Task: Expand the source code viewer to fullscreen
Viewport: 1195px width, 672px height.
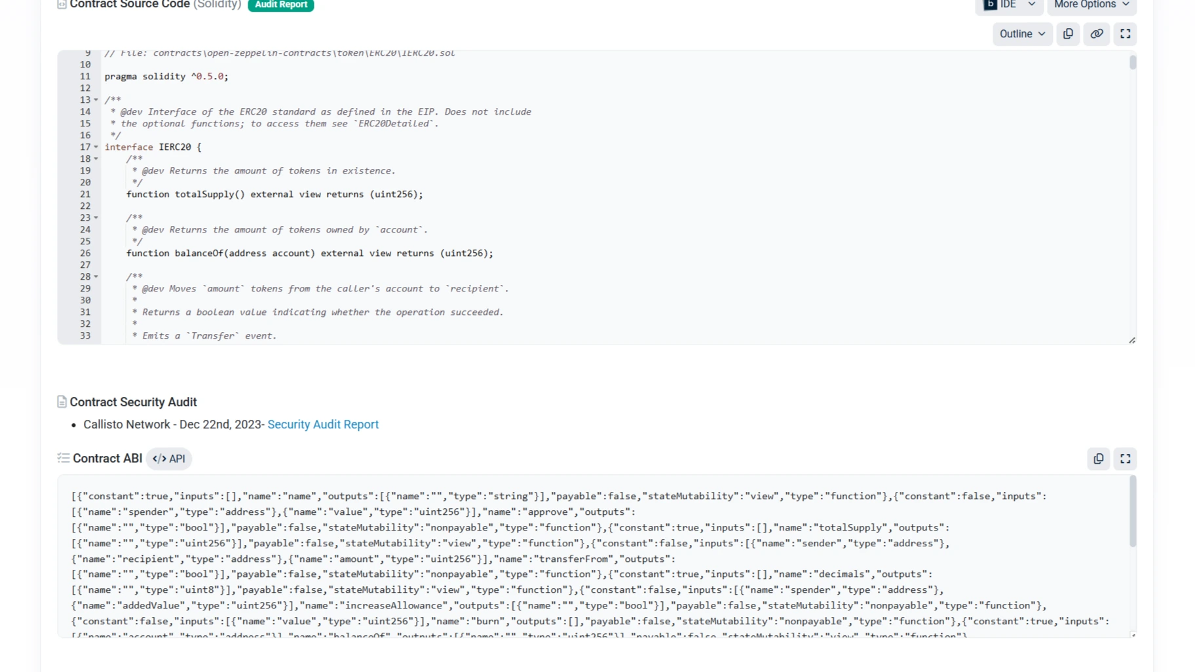Action: tap(1125, 33)
